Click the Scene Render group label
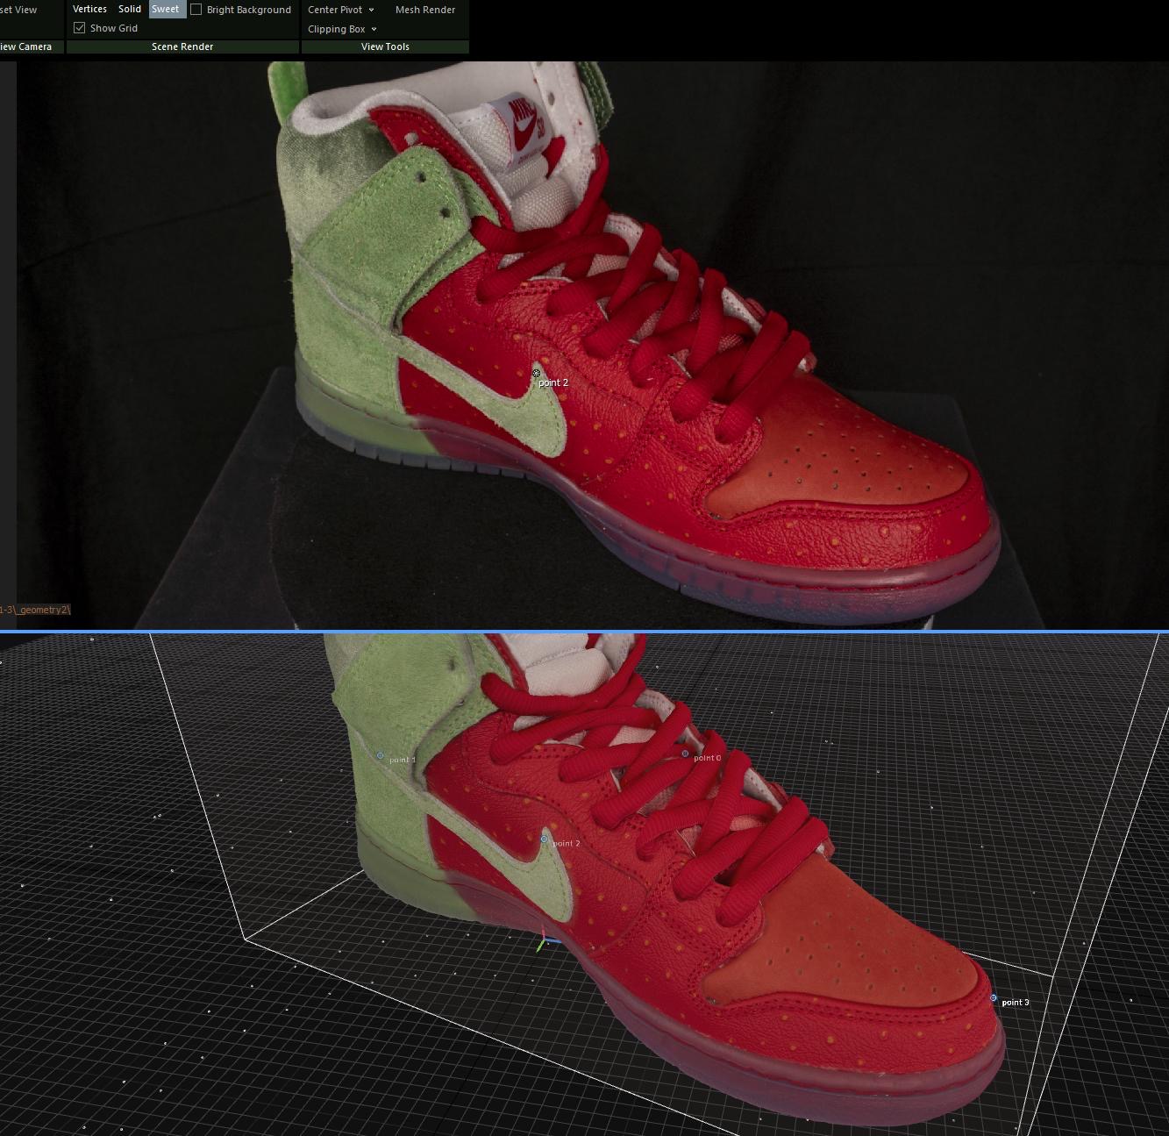 click(x=182, y=46)
